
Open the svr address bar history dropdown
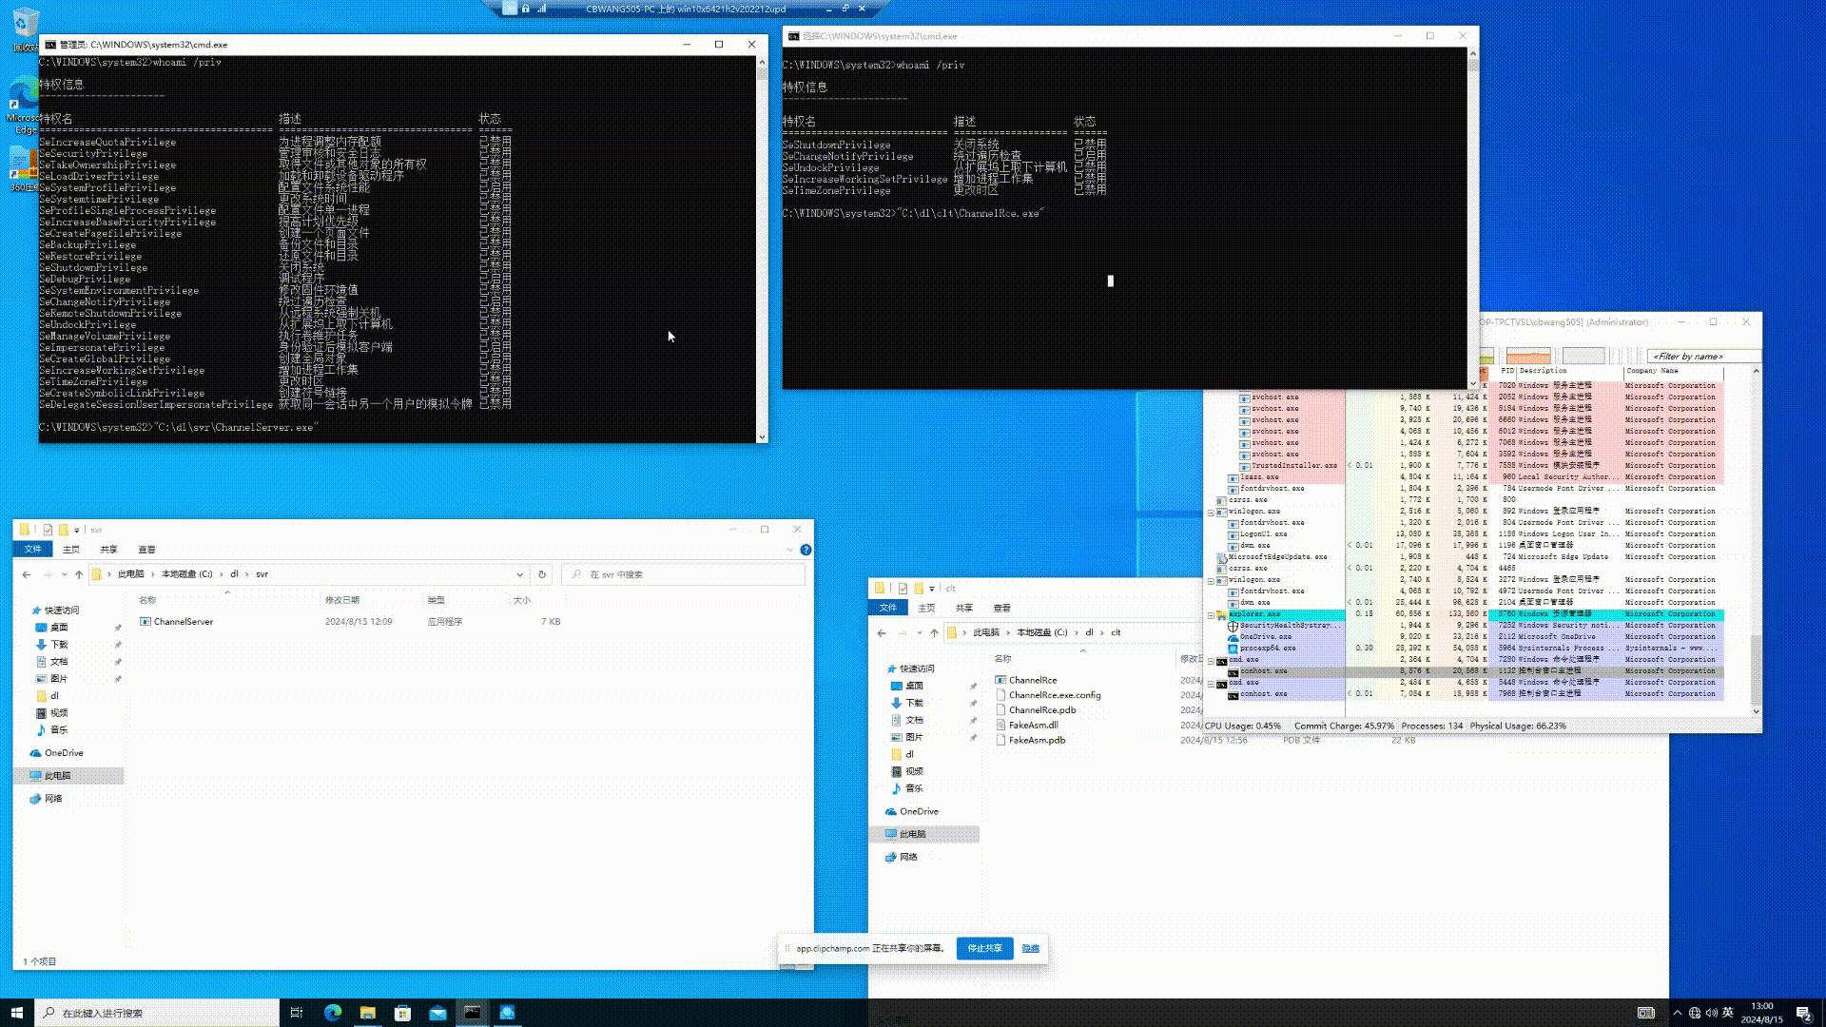tap(519, 574)
